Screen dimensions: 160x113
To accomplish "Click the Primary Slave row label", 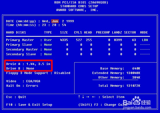I will tap(19, 44).
